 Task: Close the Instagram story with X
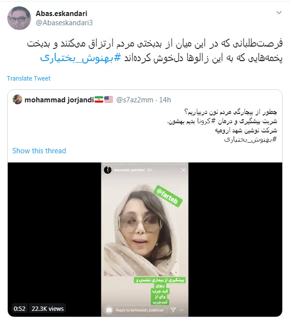pos(183,170)
